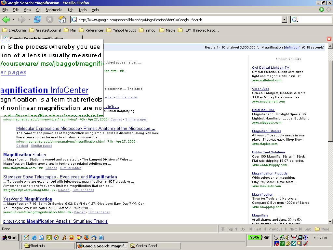Open the Vision Aids sponsored link
Viewport: 333px width, 250px height.
coord(260,89)
